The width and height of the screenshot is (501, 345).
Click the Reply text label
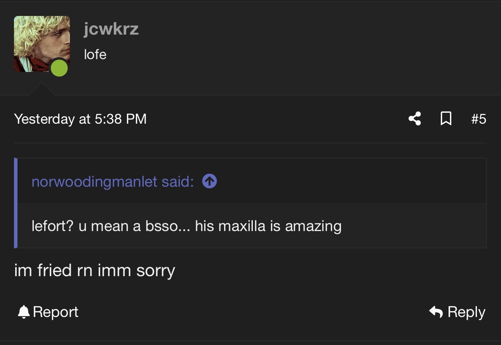click(466, 312)
